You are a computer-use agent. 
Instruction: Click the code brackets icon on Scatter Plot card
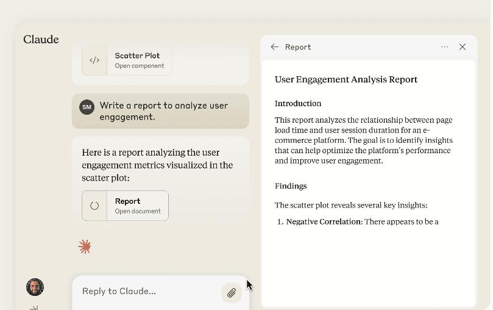94,60
